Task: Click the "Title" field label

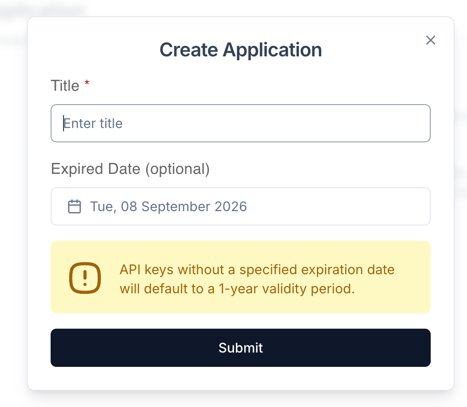Action: pyautogui.click(x=65, y=86)
